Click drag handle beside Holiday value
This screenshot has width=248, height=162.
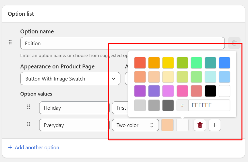click(29, 107)
